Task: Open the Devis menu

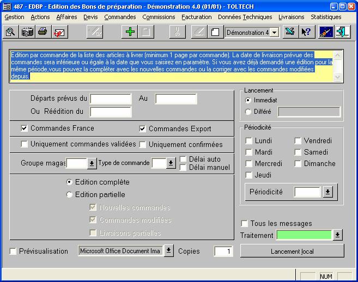Action: click(x=90, y=17)
